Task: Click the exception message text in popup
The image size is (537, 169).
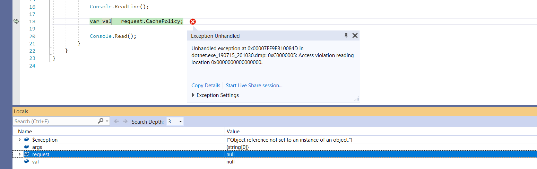Action: point(273,55)
